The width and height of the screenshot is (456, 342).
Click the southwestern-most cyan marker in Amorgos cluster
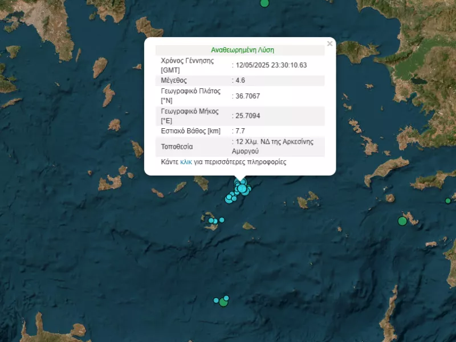(x=229, y=199)
